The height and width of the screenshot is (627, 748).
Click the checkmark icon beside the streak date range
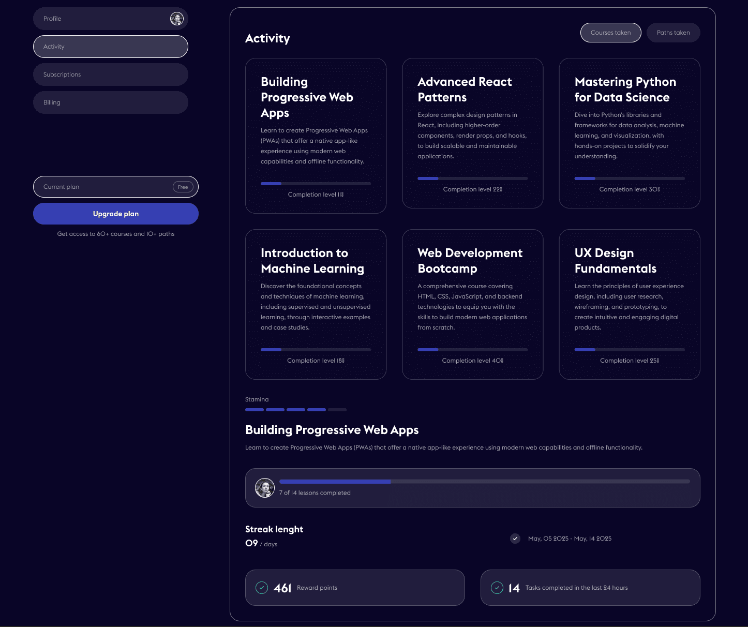[515, 539]
